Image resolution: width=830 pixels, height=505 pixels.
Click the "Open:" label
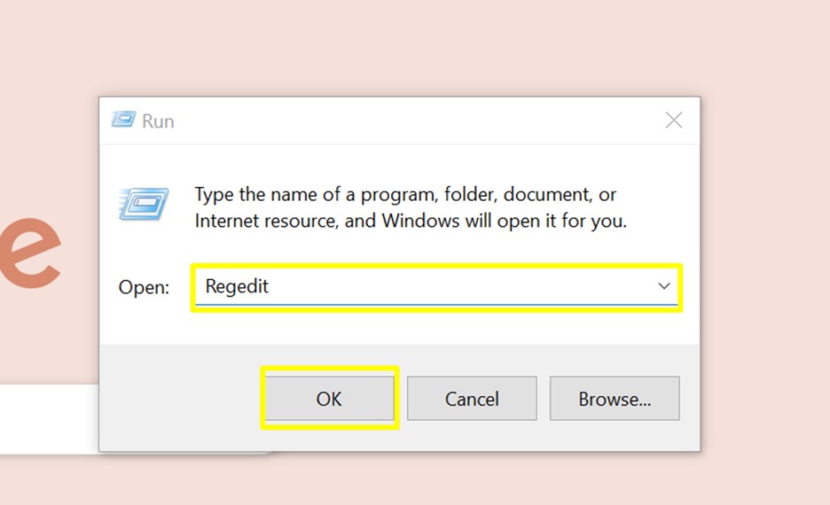point(144,287)
